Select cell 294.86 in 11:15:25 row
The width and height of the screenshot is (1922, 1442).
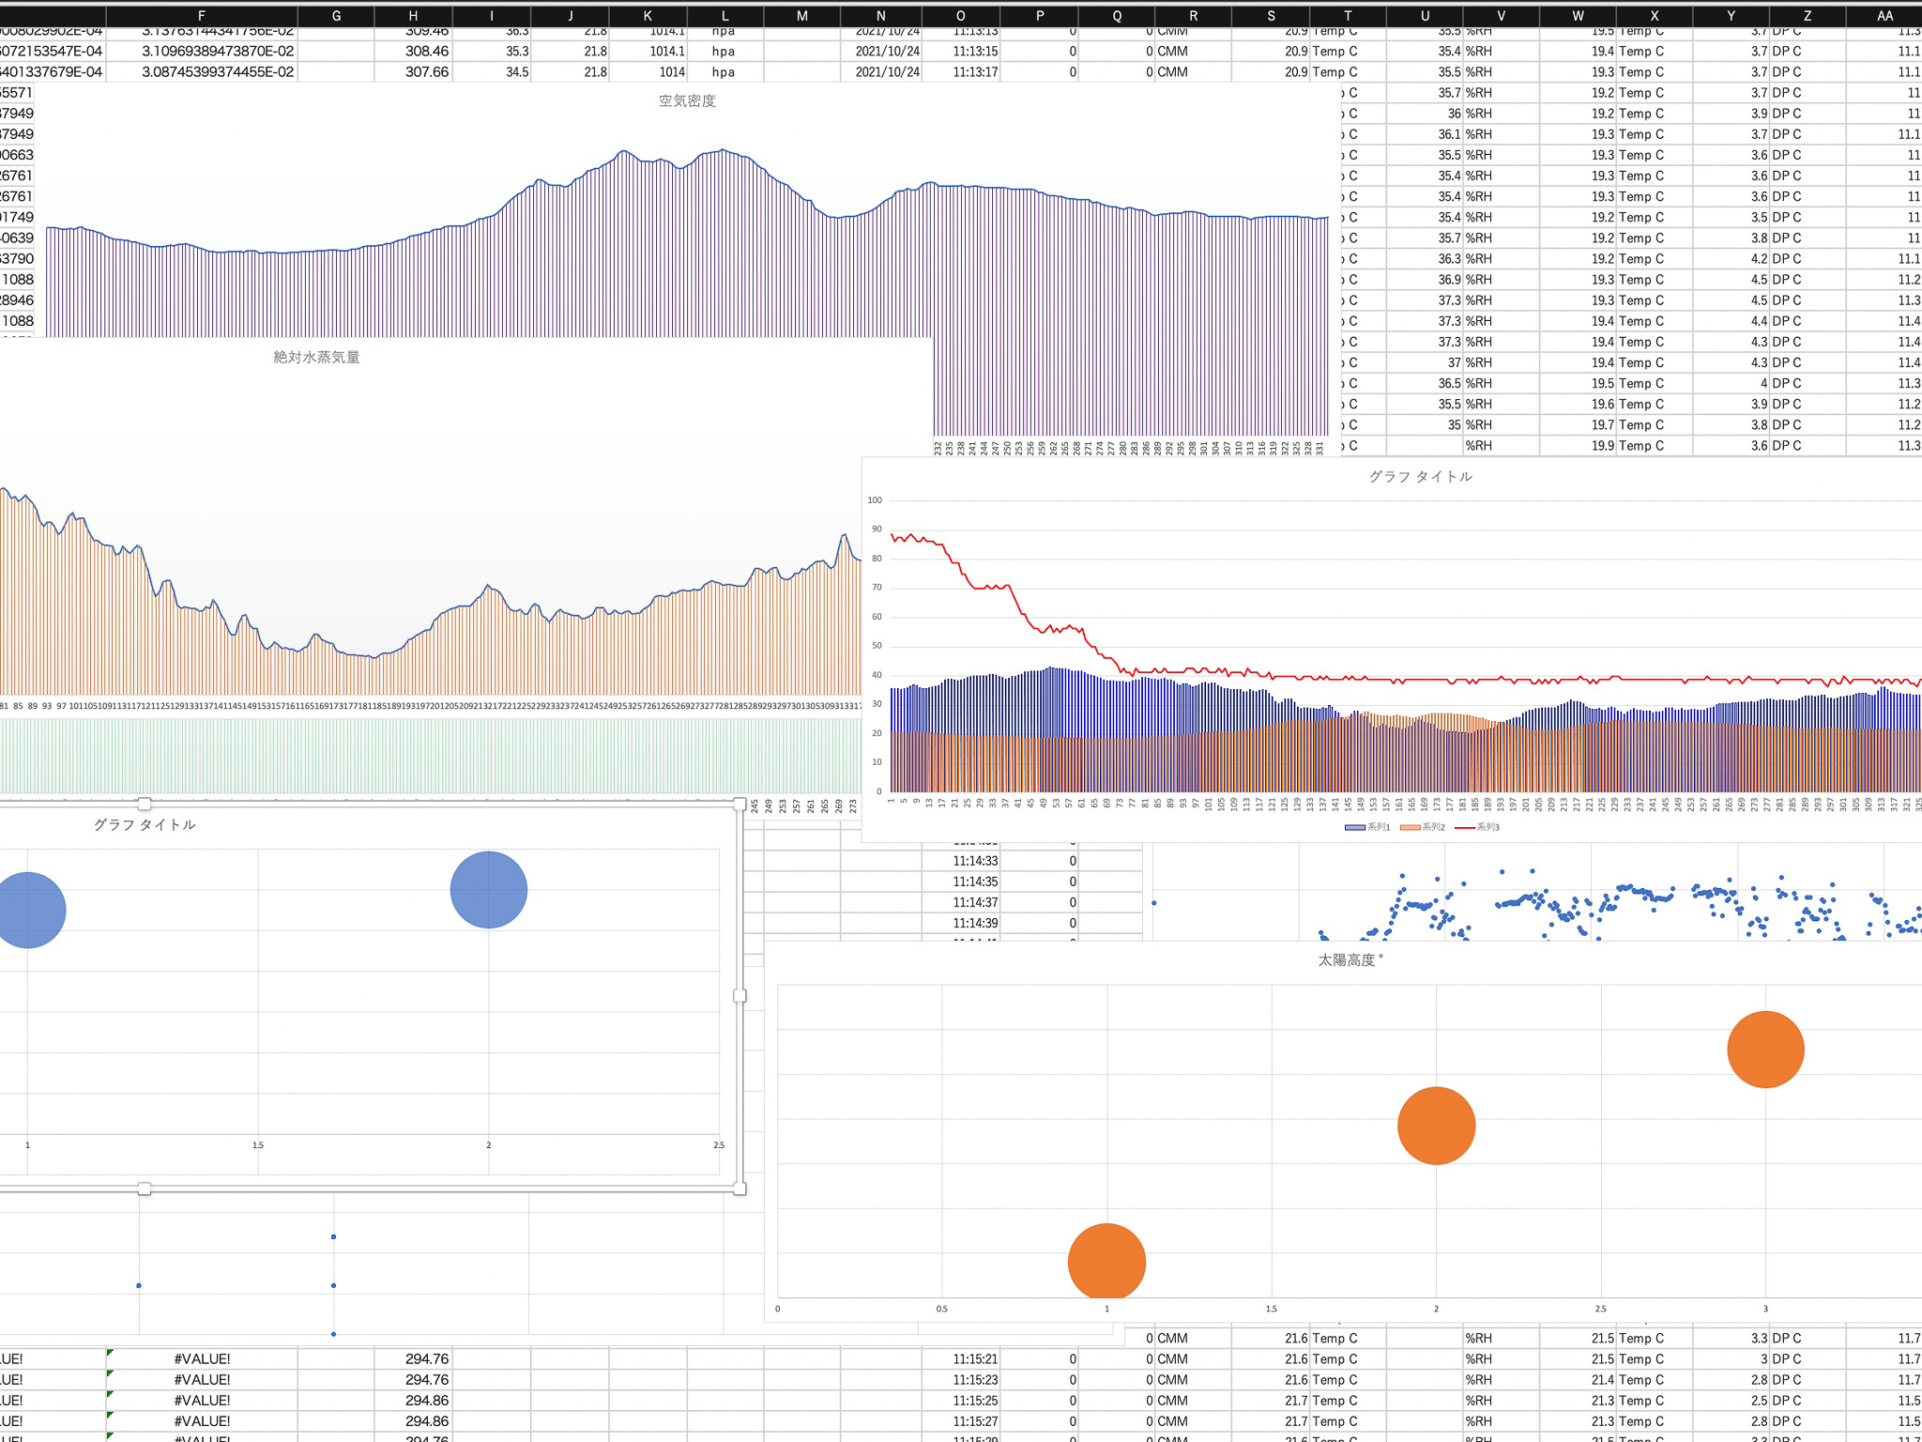pyautogui.click(x=413, y=1400)
